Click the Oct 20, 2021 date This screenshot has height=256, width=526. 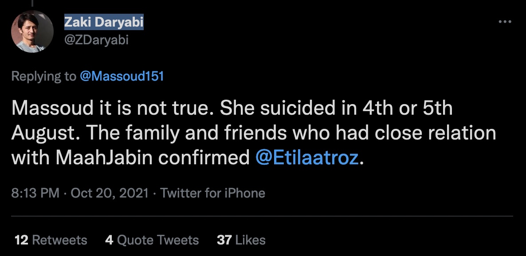pos(109,193)
